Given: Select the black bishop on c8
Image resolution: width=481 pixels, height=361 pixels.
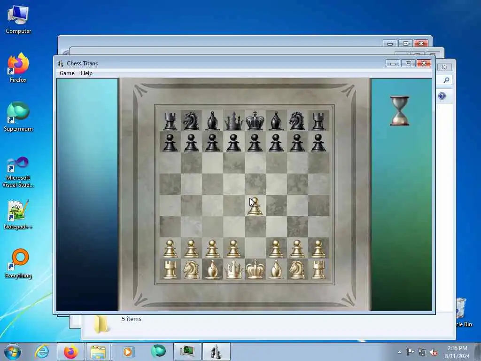Looking at the screenshot, I should (x=213, y=121).
